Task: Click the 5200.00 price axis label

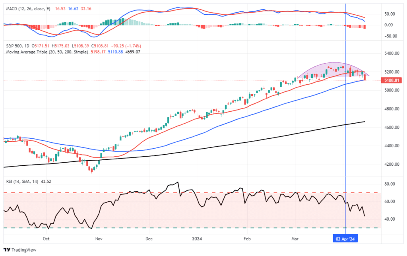Action: [391, 72]
